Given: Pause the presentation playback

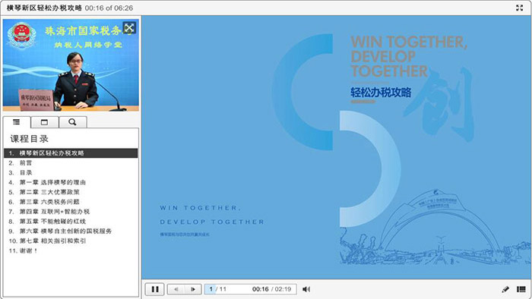Looking at the screenshot, I should pyautogui.click(x=155, y=289).
